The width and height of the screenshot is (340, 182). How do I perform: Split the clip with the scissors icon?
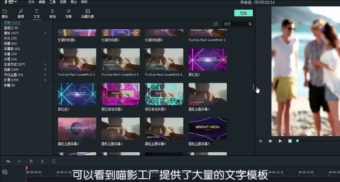pos(42,161)
